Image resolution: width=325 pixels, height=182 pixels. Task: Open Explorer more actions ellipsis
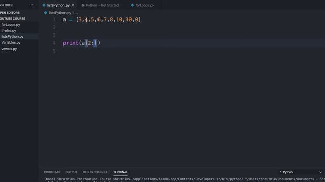tap(31, 5)
